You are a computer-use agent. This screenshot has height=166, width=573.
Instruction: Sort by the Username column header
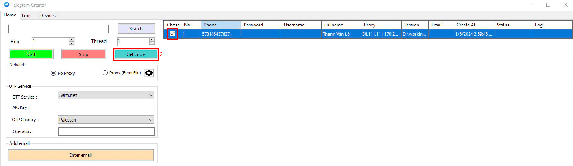click(301, 25)
